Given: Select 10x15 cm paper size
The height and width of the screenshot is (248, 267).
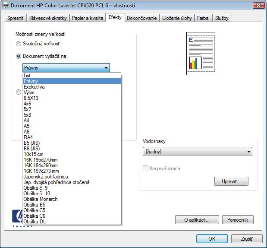Looking at the screenshot, I should [x=72, y=154].
